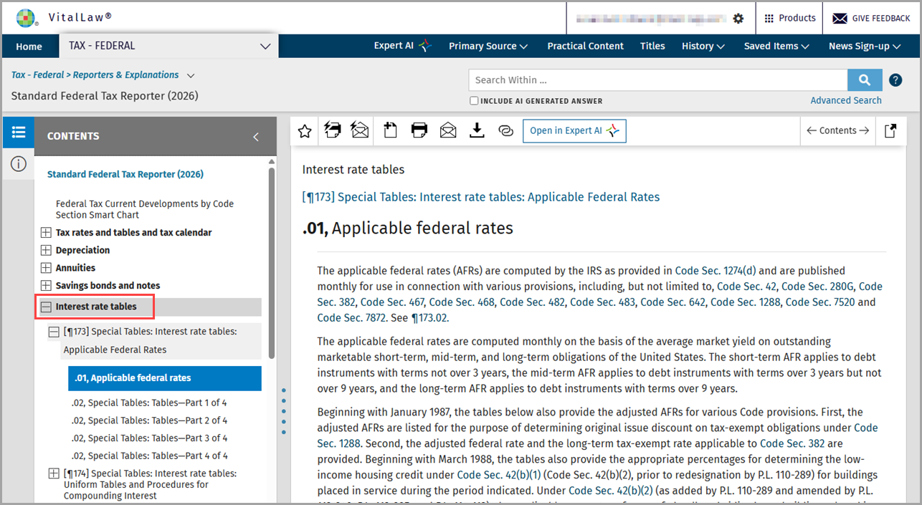
Task: Go to previous contents arrow
Action: click(812, 130)
